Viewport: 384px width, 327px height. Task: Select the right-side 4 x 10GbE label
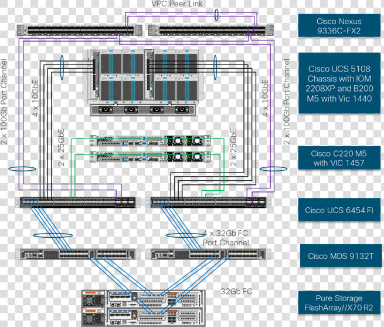pyautogui.click(x=265, y=98)
